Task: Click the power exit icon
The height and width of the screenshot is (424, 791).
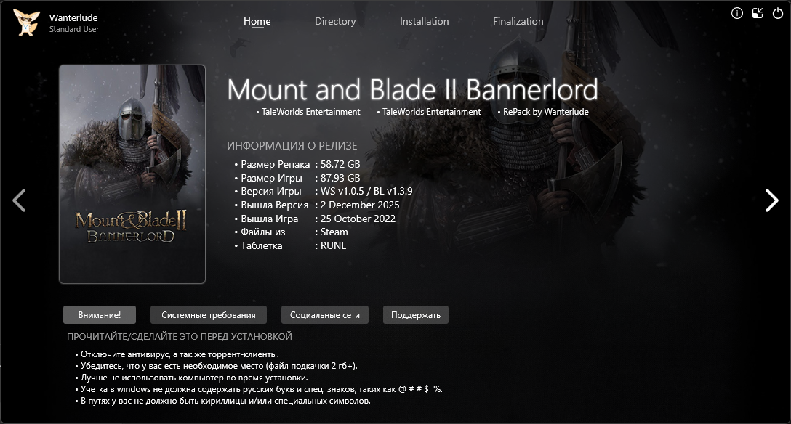Action: pyautogui.click(x=777, y=13)
